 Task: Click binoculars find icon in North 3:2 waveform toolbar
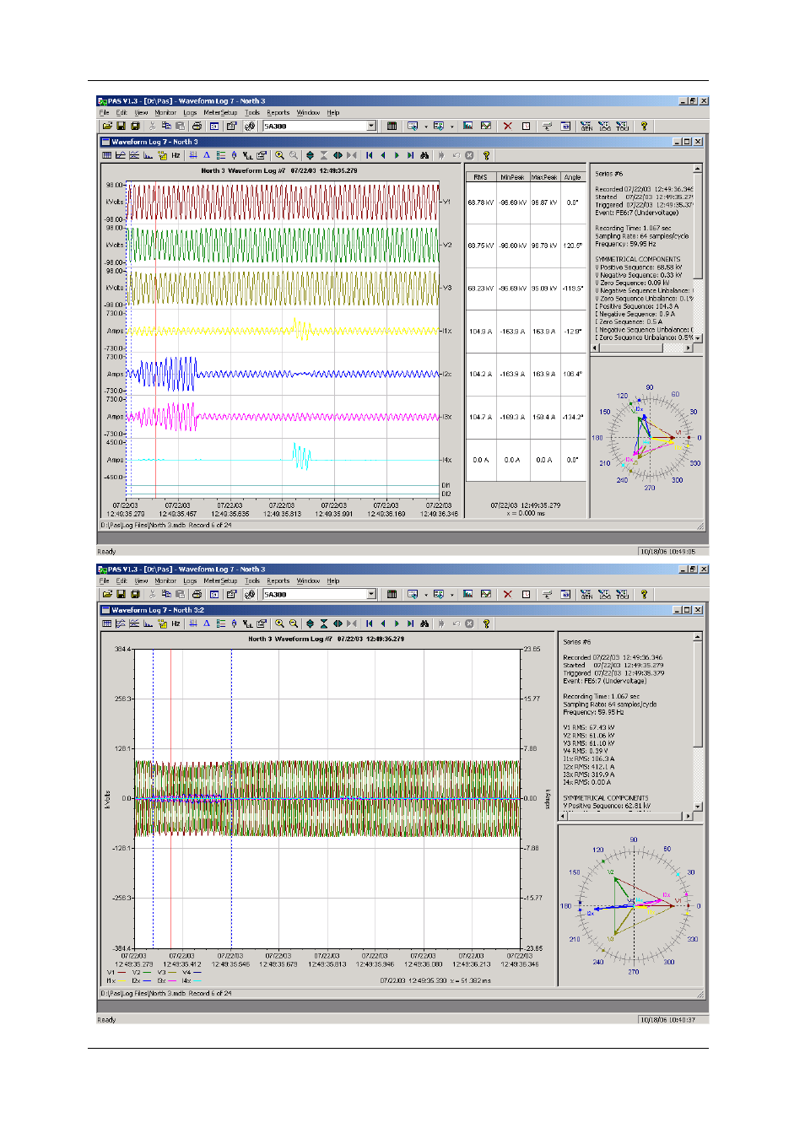coord(424,623)
